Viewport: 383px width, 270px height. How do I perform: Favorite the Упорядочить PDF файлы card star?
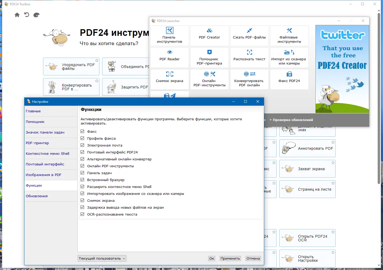pos(97,61)
